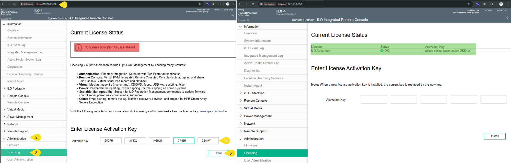Collapse Administration section in left window
Screen dimensions: 511x163
pos(4,139)
